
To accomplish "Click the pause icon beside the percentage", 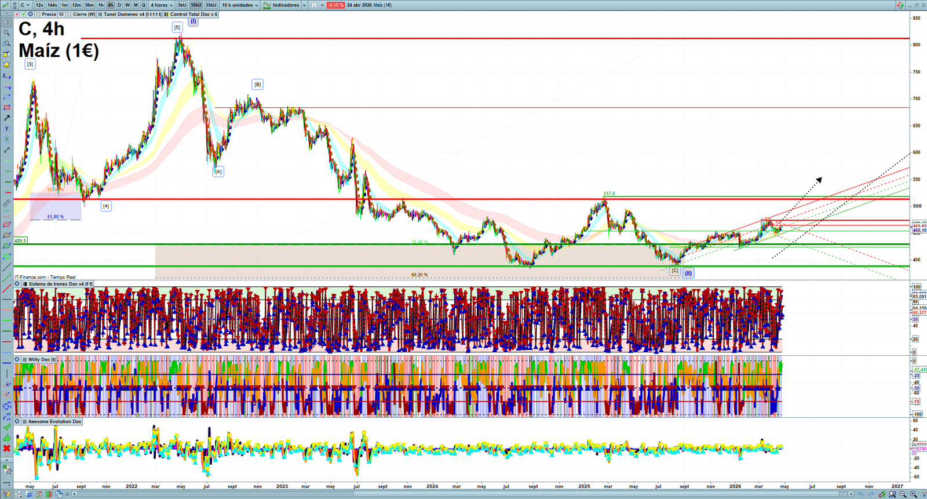I will point(314,5).
